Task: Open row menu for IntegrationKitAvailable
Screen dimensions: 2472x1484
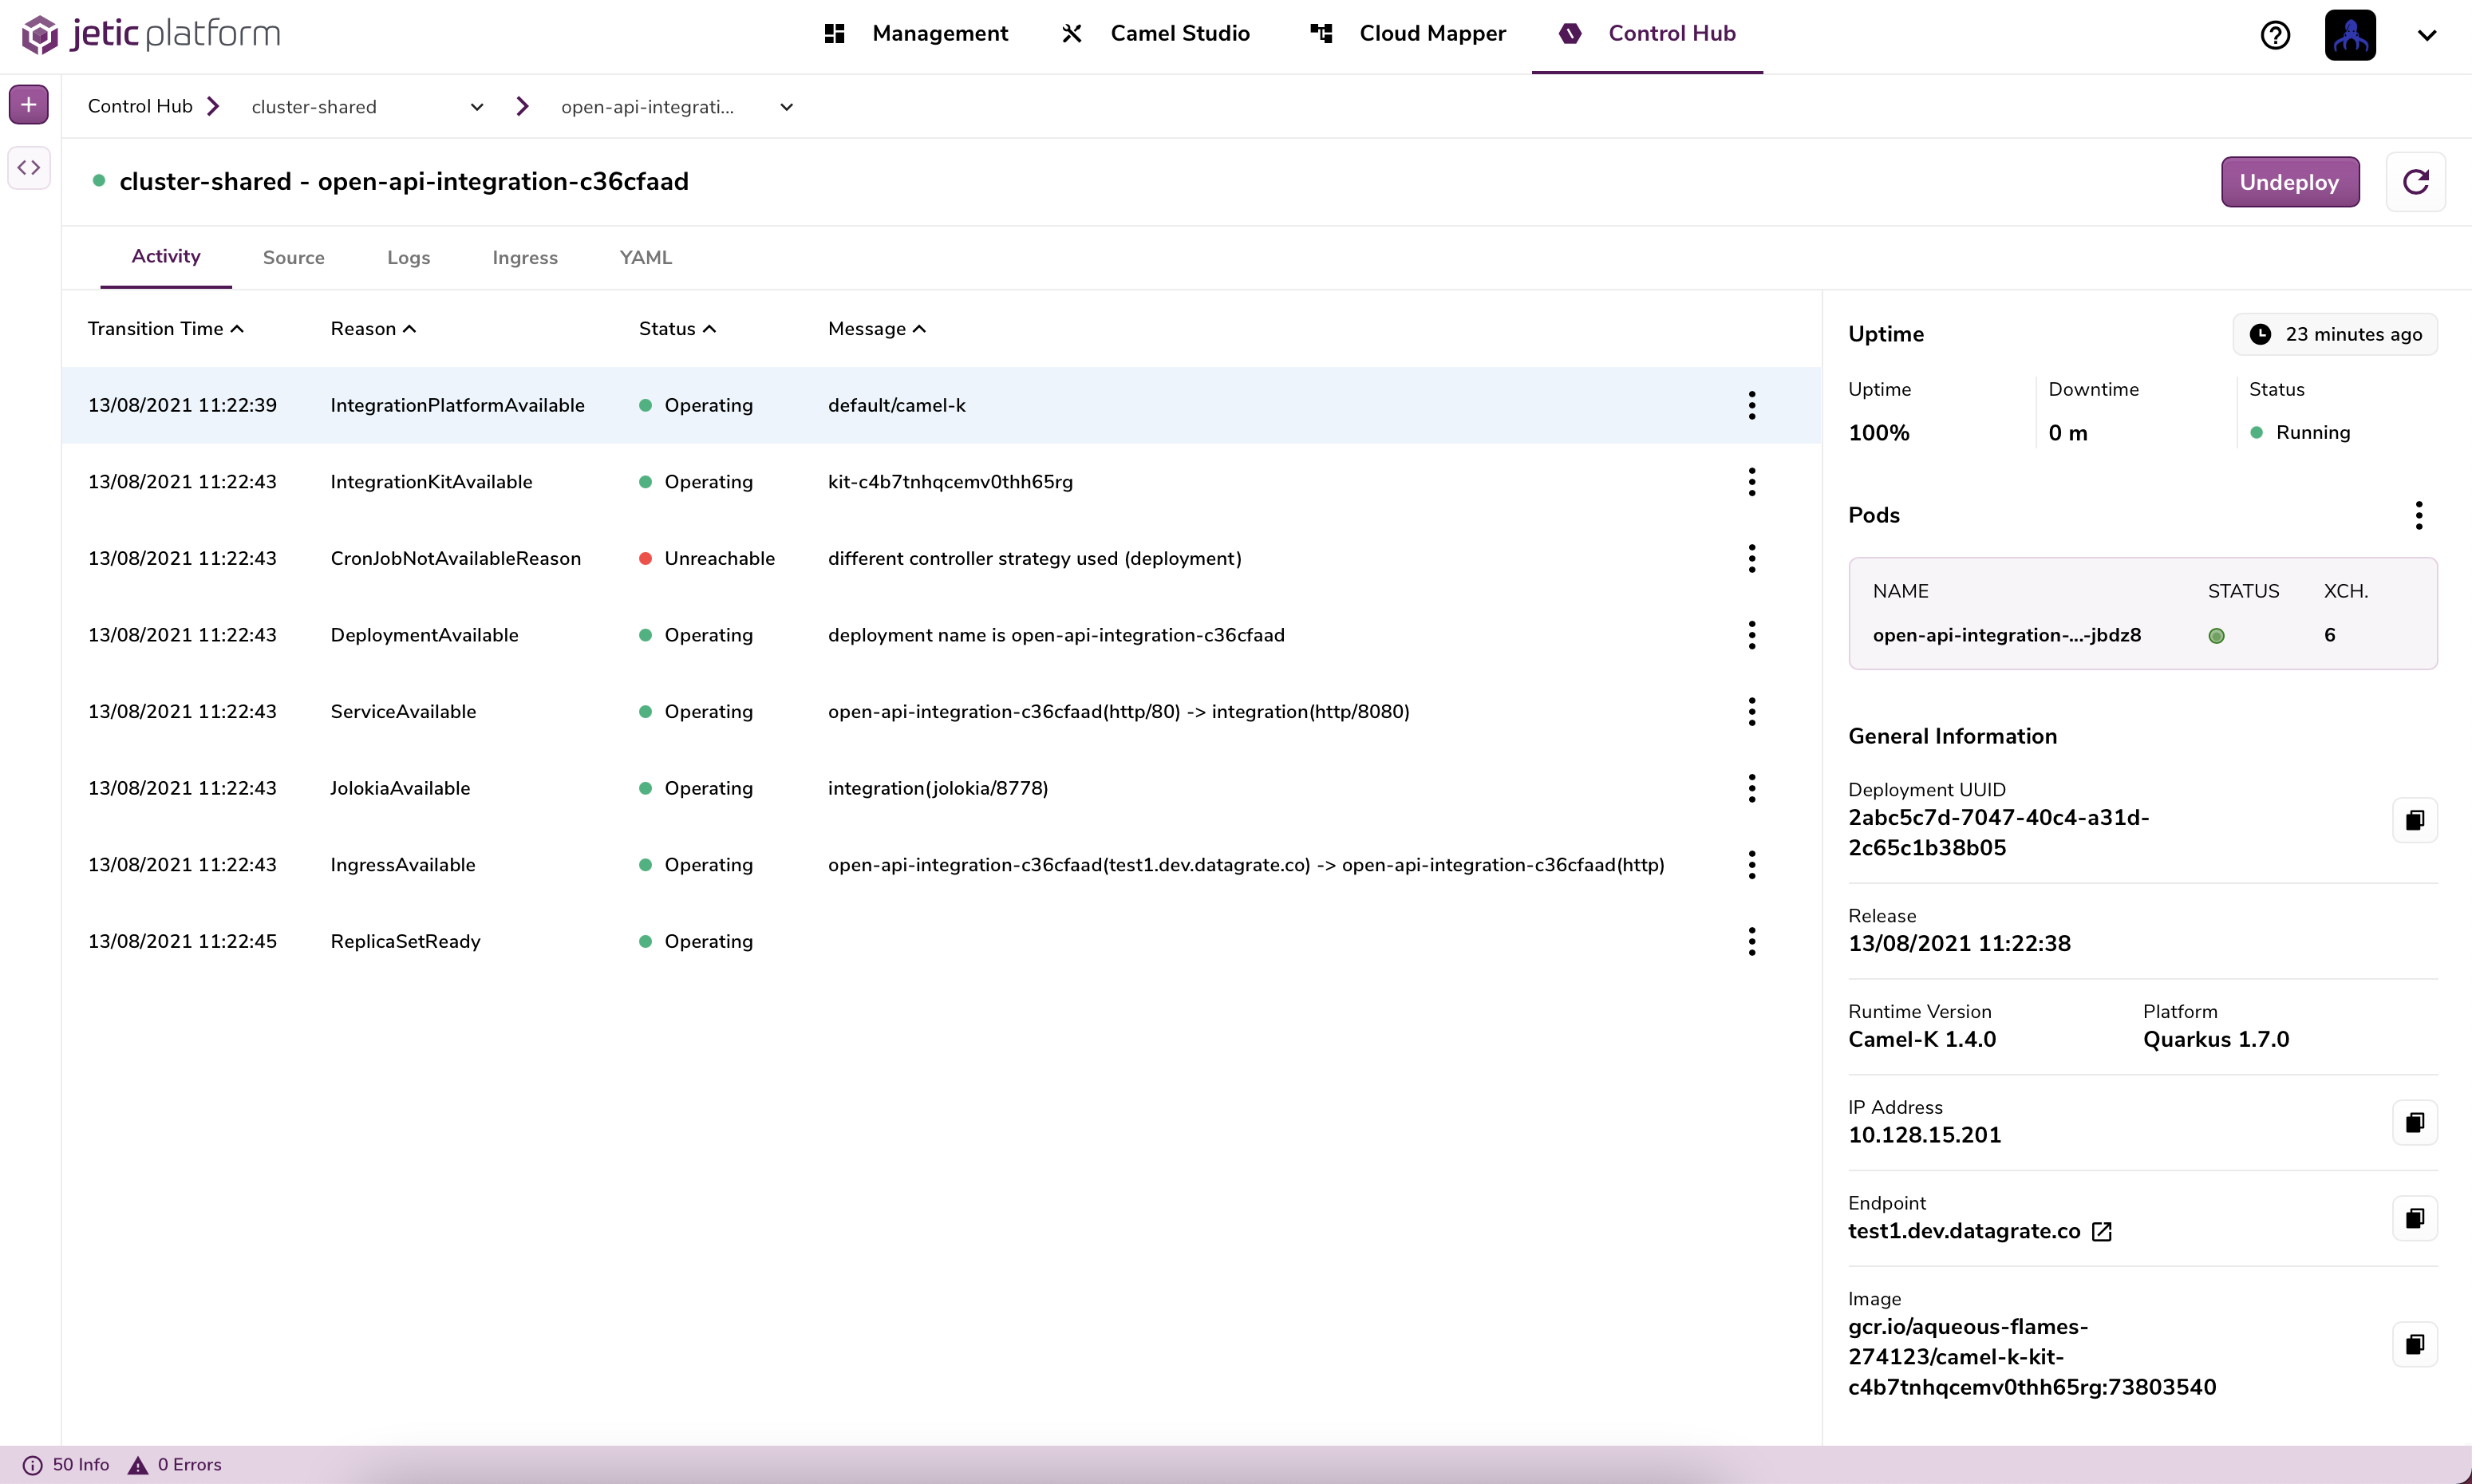Action: tap(1752, 482)
